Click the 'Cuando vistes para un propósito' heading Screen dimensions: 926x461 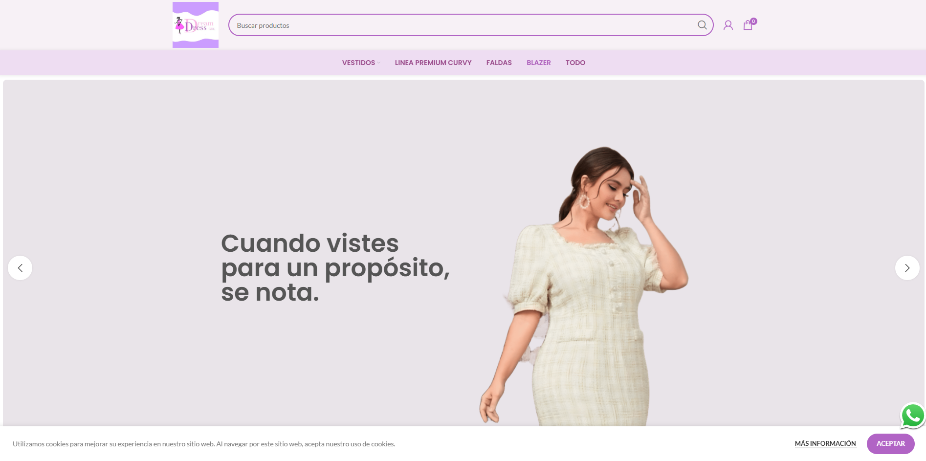click(x=335, y=267)
